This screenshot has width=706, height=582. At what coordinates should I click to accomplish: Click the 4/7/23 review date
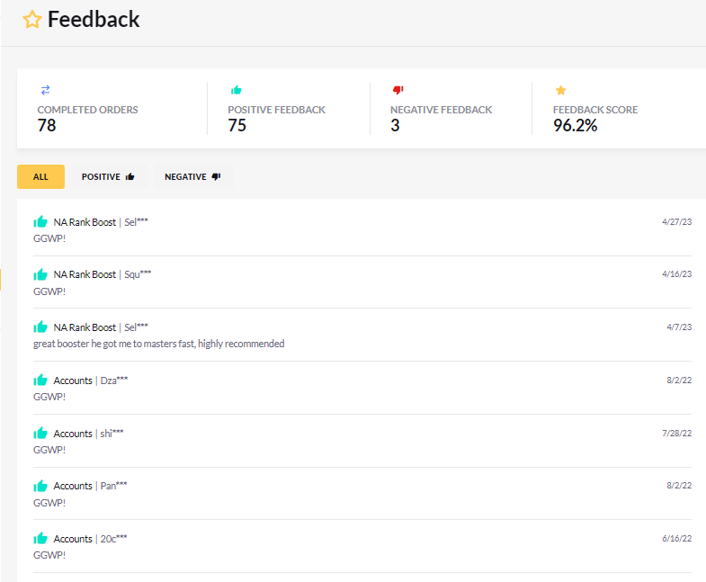679,327
